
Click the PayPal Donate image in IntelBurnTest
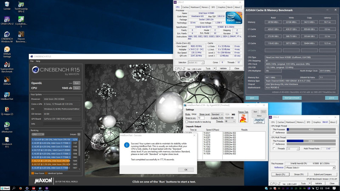coord(259,121)
